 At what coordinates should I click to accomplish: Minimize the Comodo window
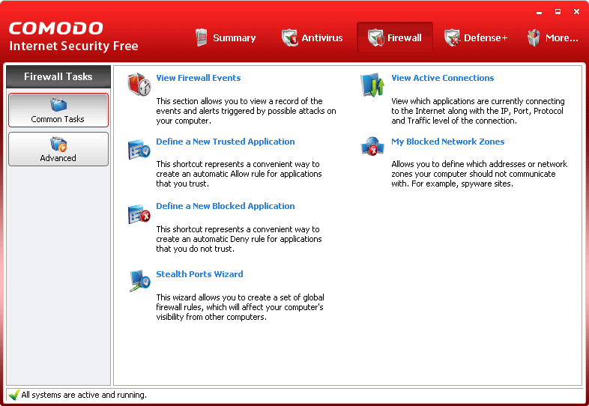point(540,12)
